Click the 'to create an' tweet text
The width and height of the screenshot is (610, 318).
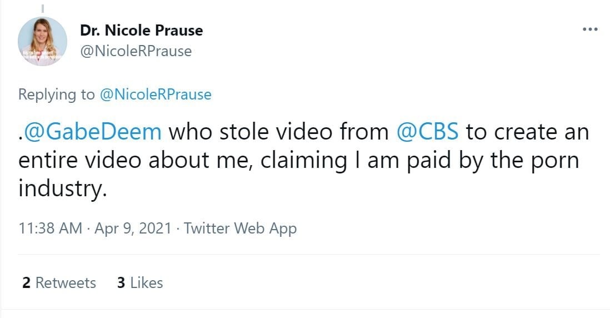[x=527, y=133]
